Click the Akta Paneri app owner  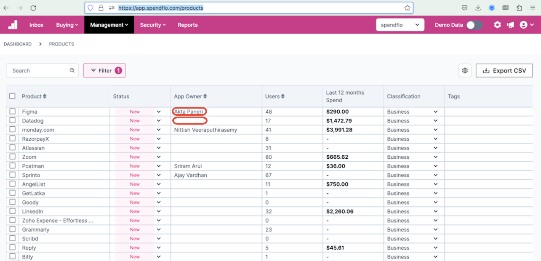[189, 112]
